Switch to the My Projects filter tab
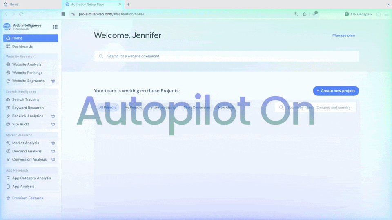 point(133,108)
